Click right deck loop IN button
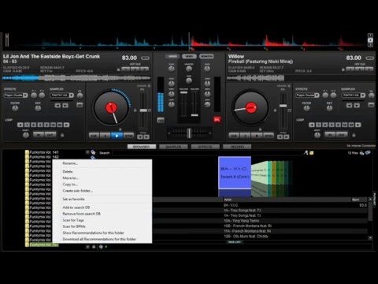 pos(330,135)
